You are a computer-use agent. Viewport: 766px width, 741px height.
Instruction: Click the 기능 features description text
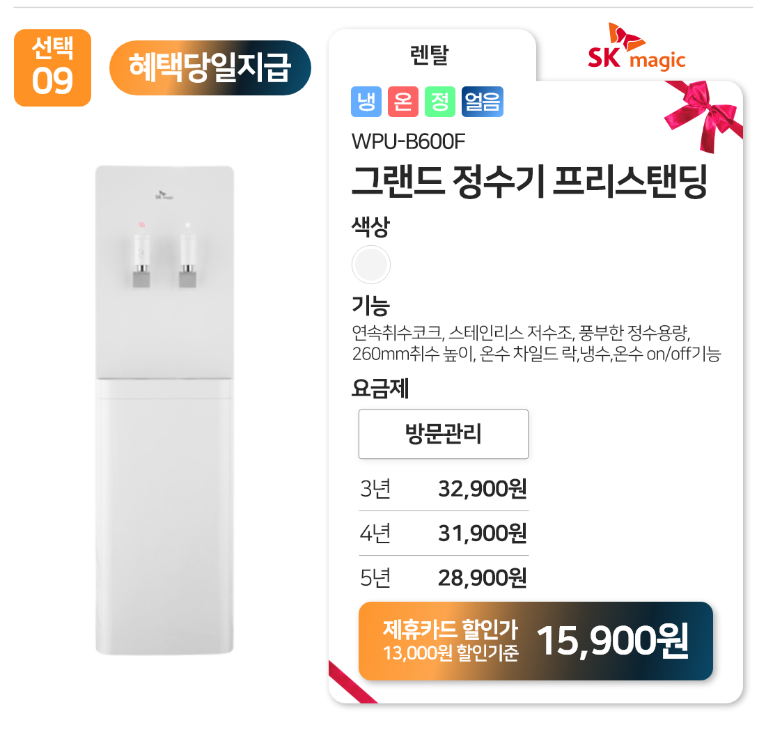click(x=536, y=341)
